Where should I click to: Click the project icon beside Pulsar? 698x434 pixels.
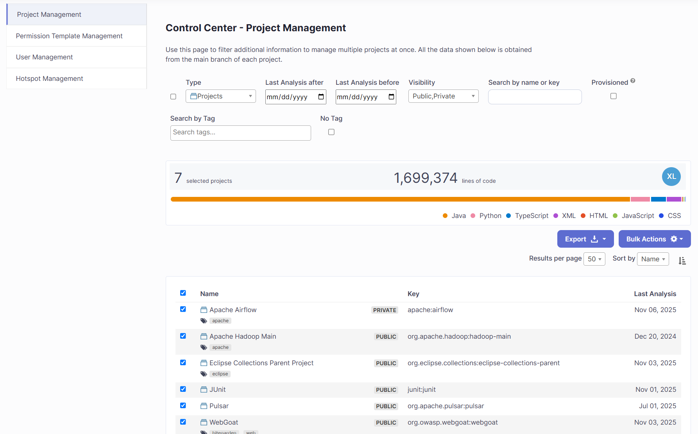pos(204,406)
